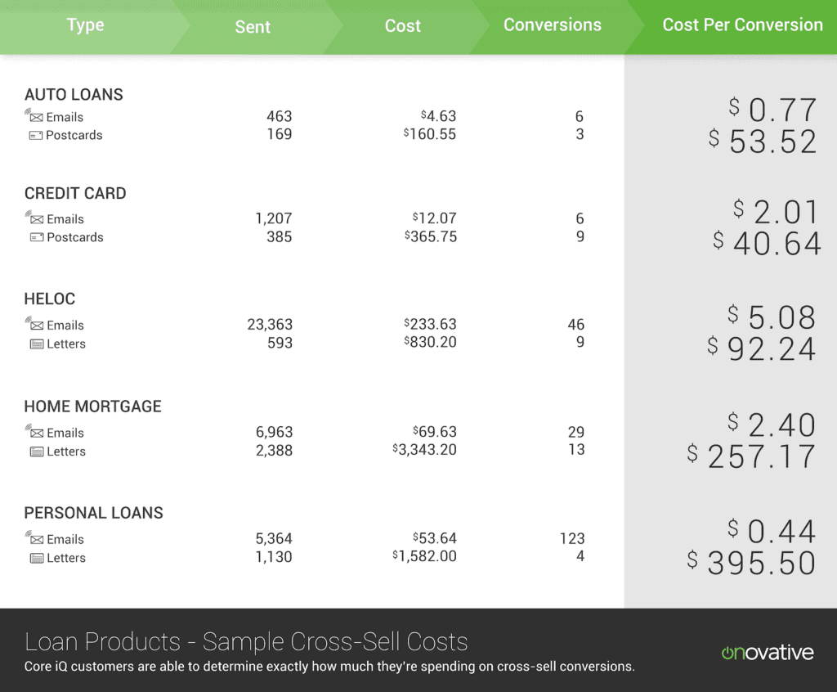Click the sent value 169
837x692 pixels.
(280, 134)
